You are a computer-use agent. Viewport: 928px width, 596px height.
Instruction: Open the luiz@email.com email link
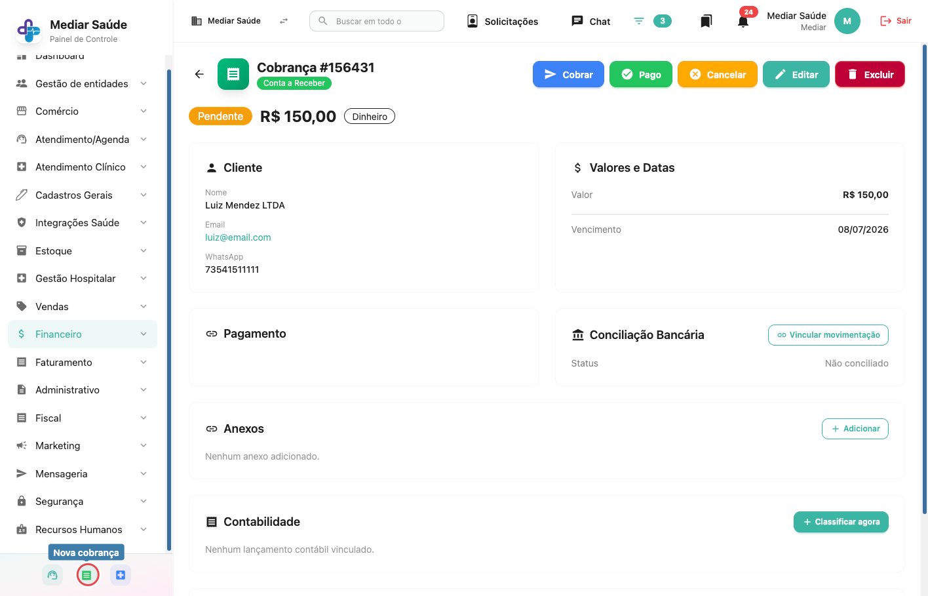click(x=238, y=237)
